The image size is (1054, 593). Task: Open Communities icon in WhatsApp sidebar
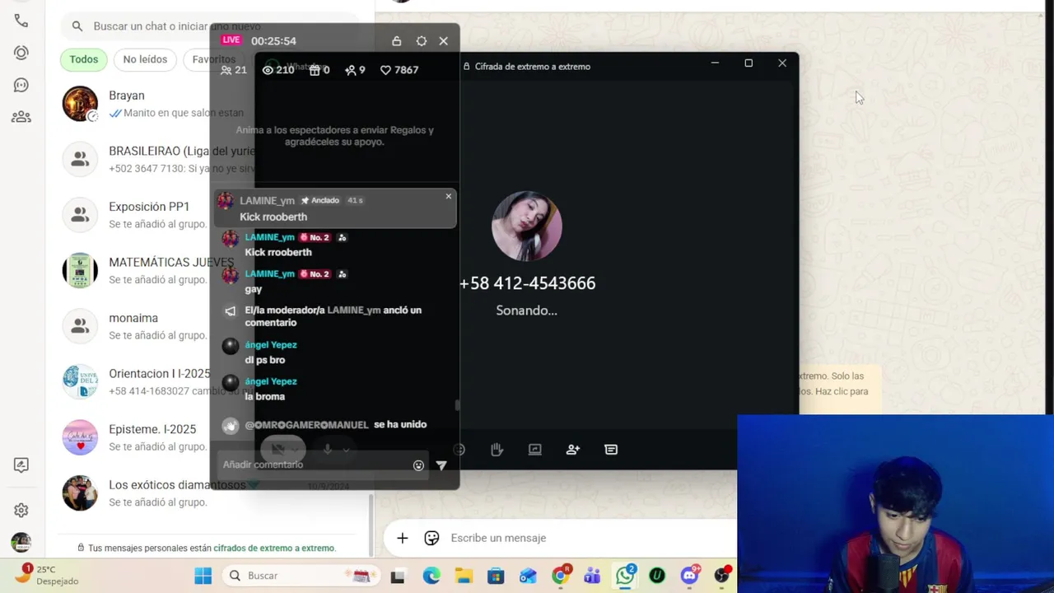coord(21,117)
